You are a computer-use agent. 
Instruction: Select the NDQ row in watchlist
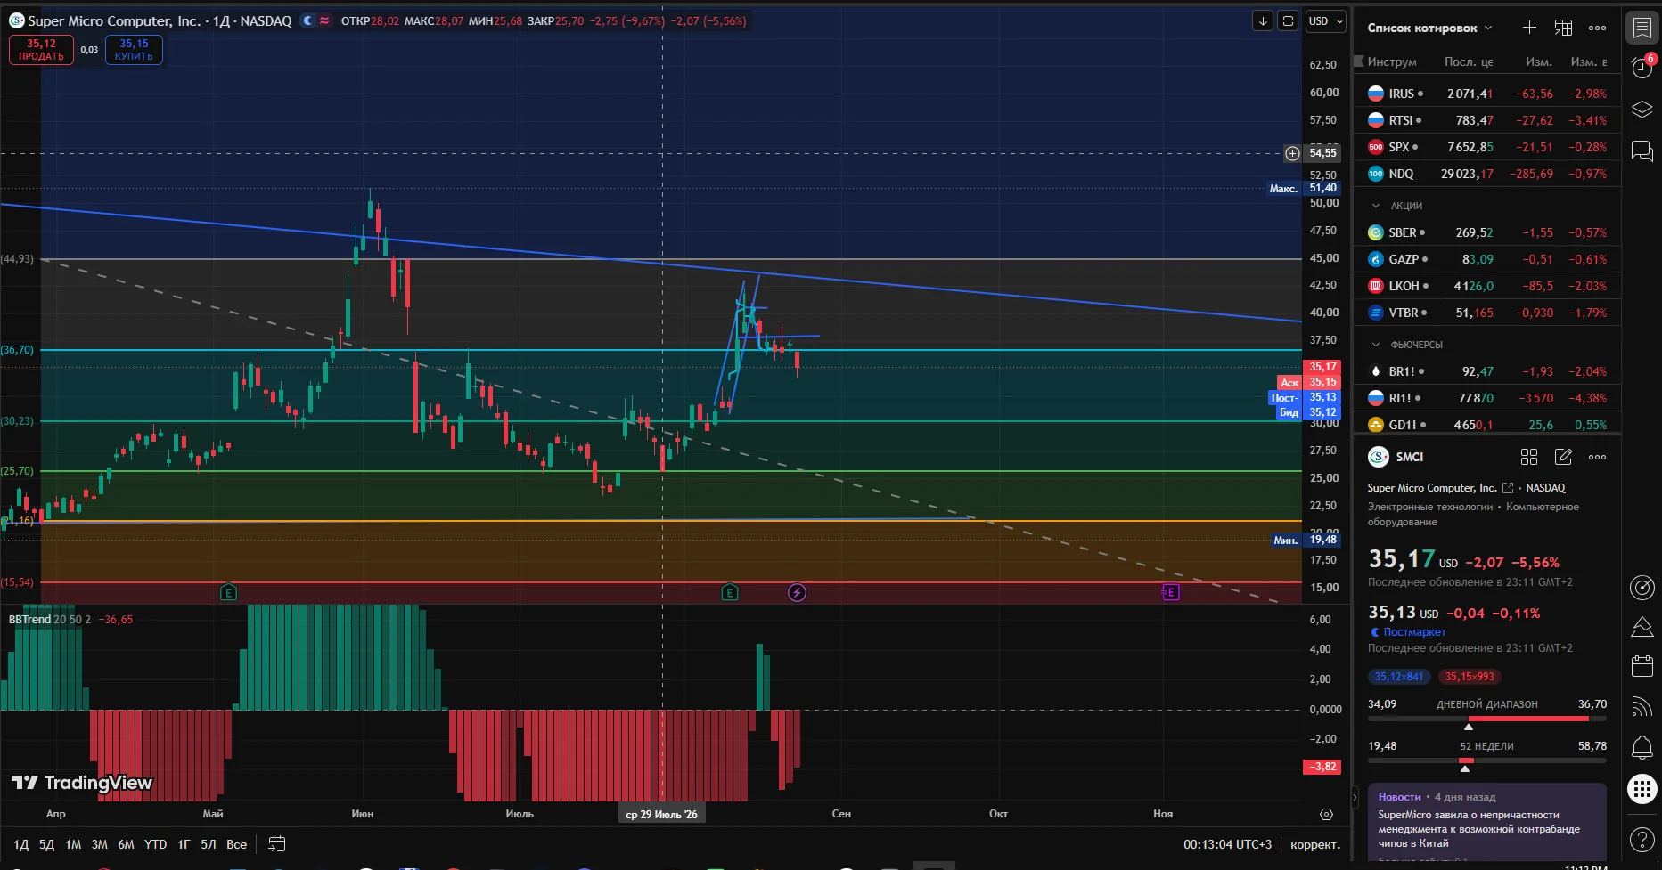[x=1486, y=174]
